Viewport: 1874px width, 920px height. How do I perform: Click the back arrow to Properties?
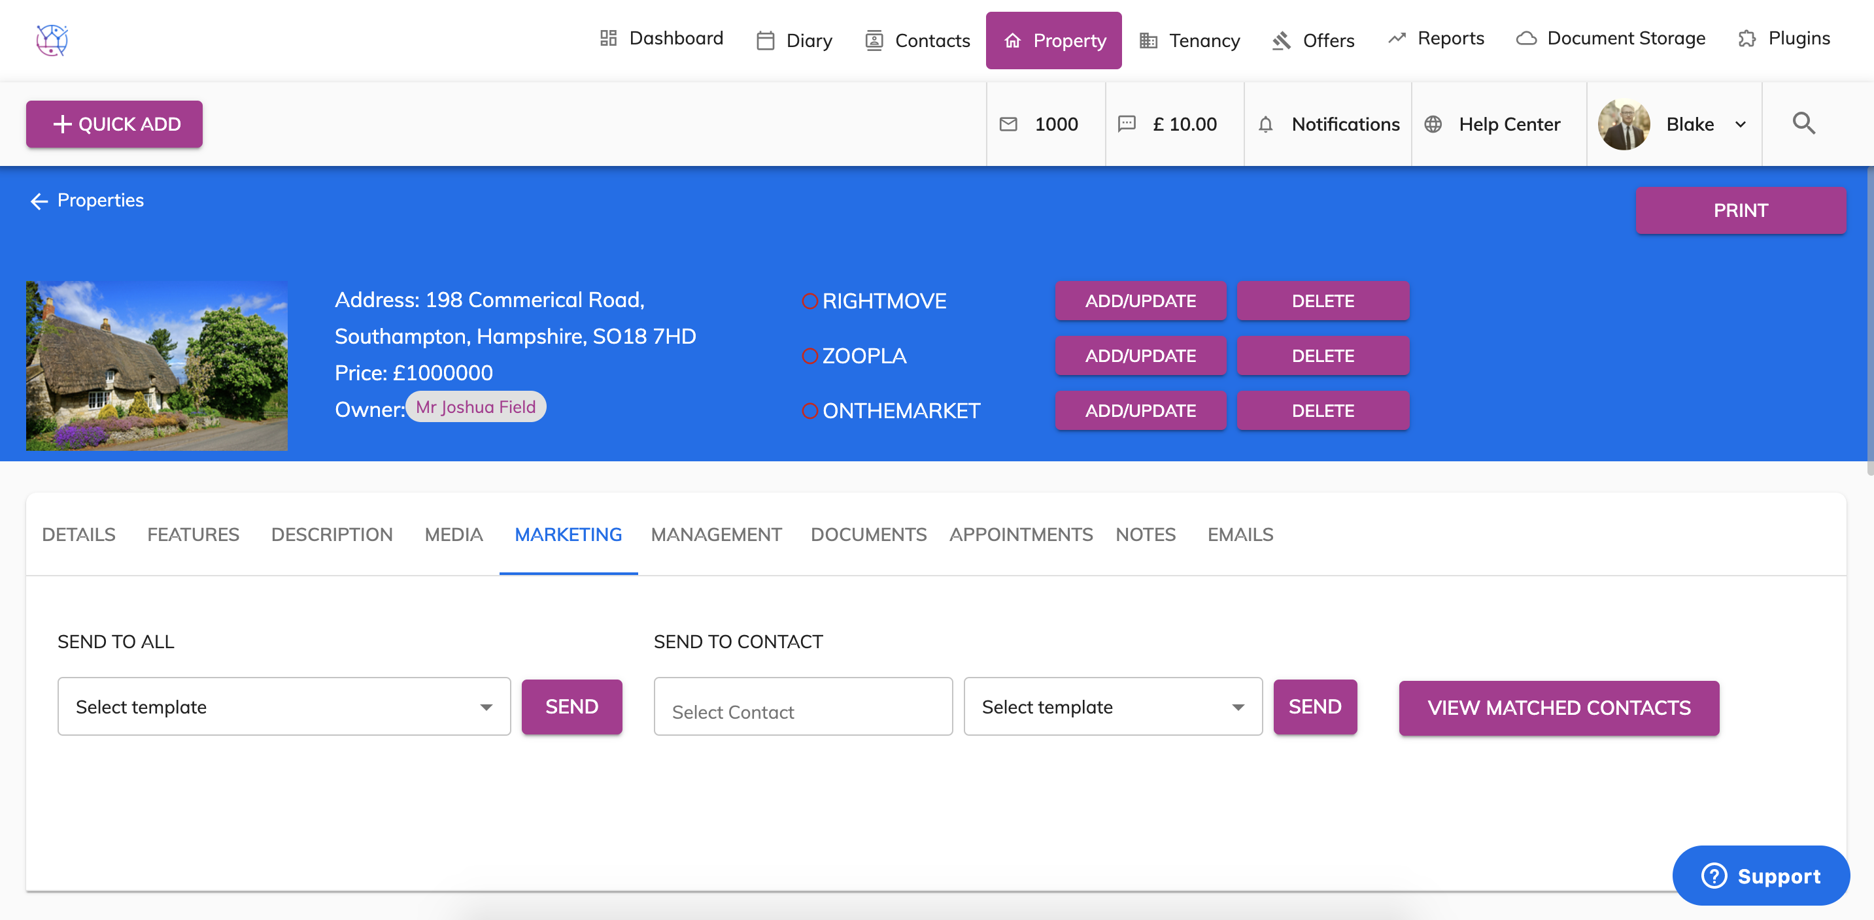39,201
